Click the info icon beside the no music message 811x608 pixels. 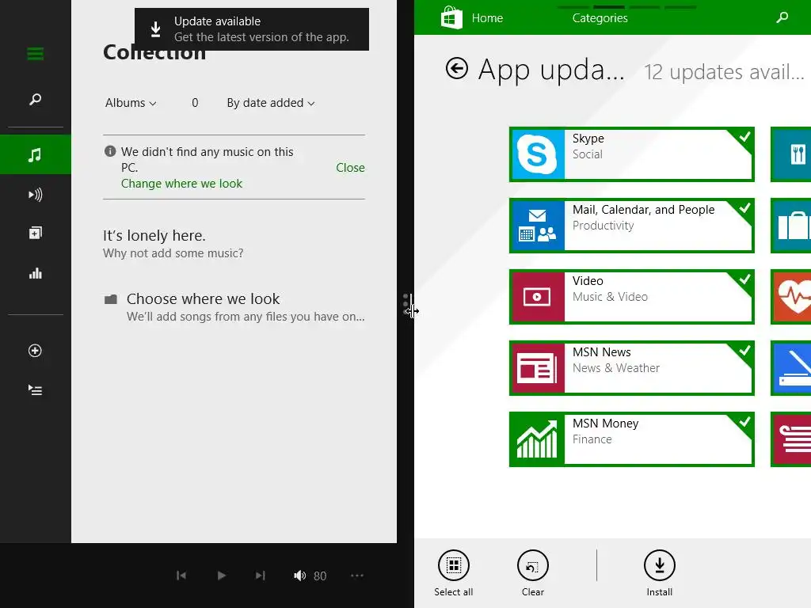click(109, 151)
